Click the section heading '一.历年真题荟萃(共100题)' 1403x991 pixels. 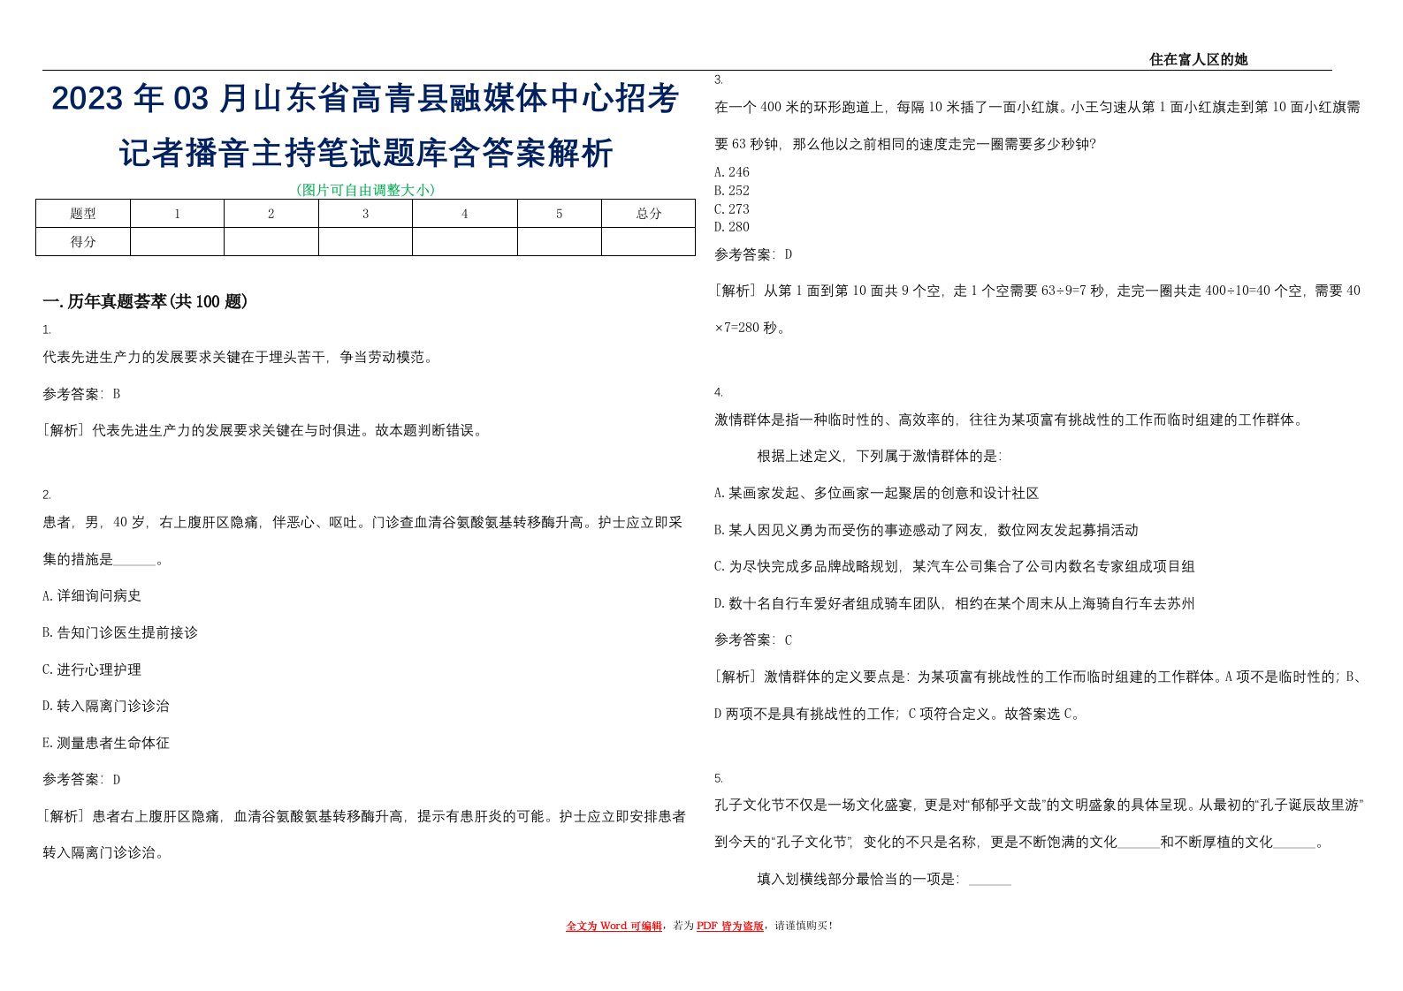tap(145, 302)
